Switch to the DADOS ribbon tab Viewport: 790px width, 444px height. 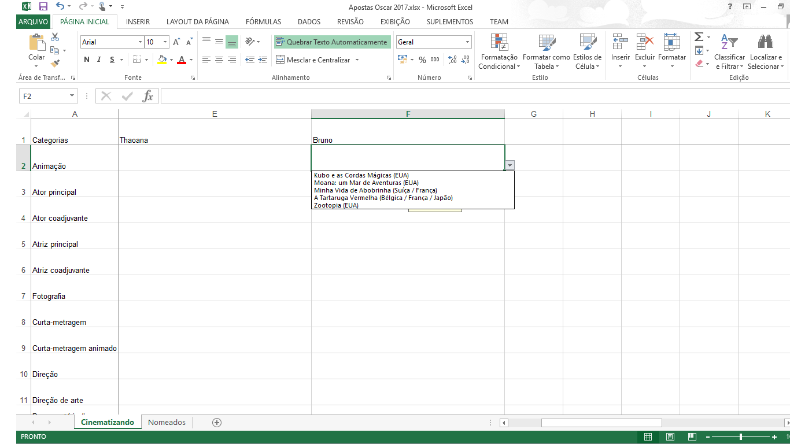(309, 21)
